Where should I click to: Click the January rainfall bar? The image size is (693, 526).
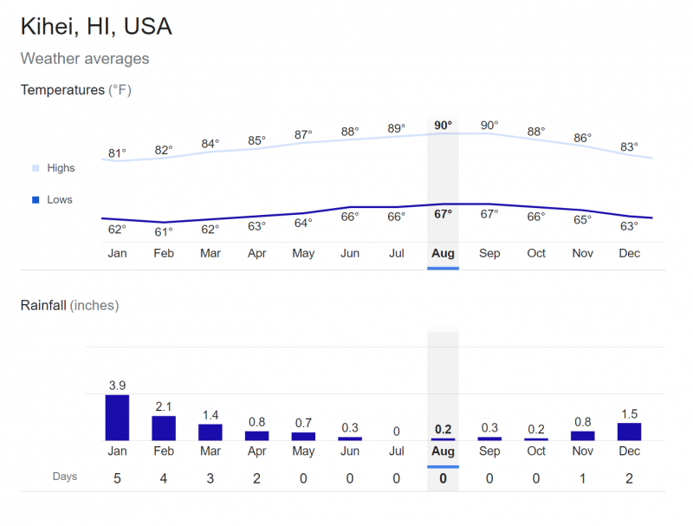click(117, 418)
